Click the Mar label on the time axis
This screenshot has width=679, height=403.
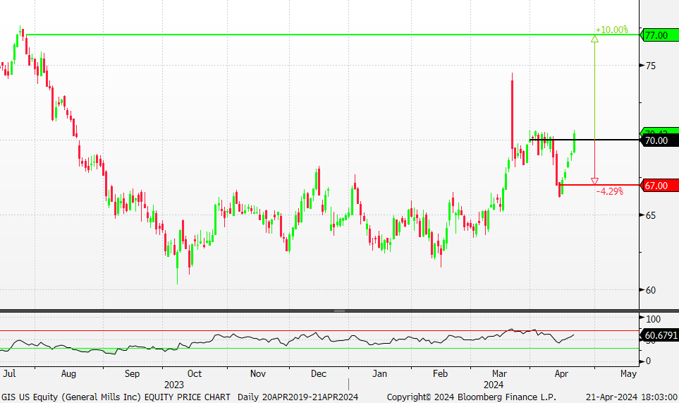[x=501, y=373]
